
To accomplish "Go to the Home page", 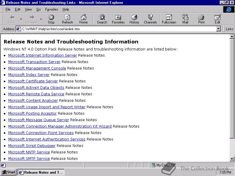I will tap(83, 19).
